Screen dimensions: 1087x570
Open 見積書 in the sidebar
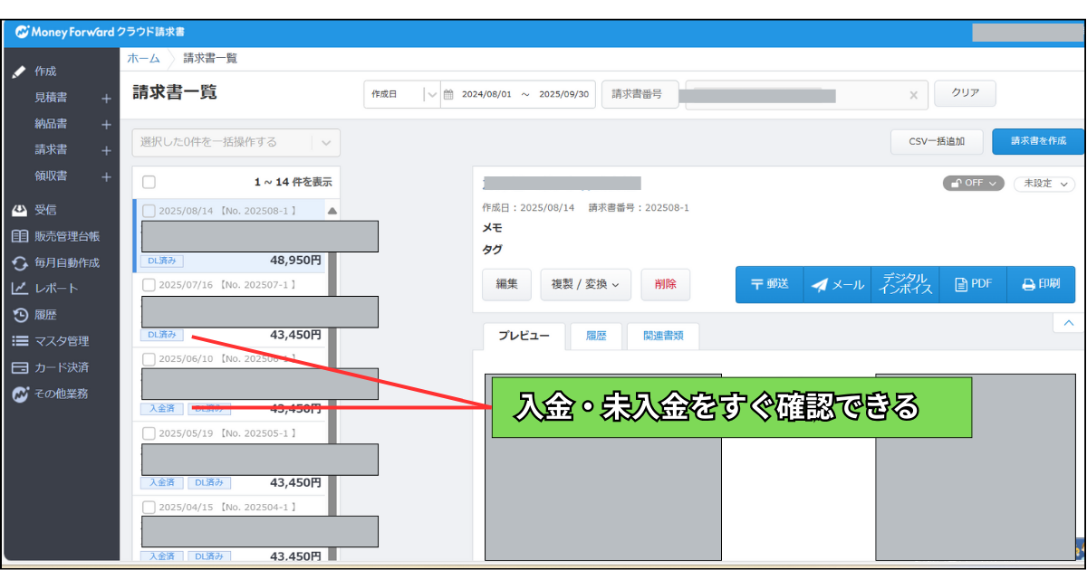[51, 98]
